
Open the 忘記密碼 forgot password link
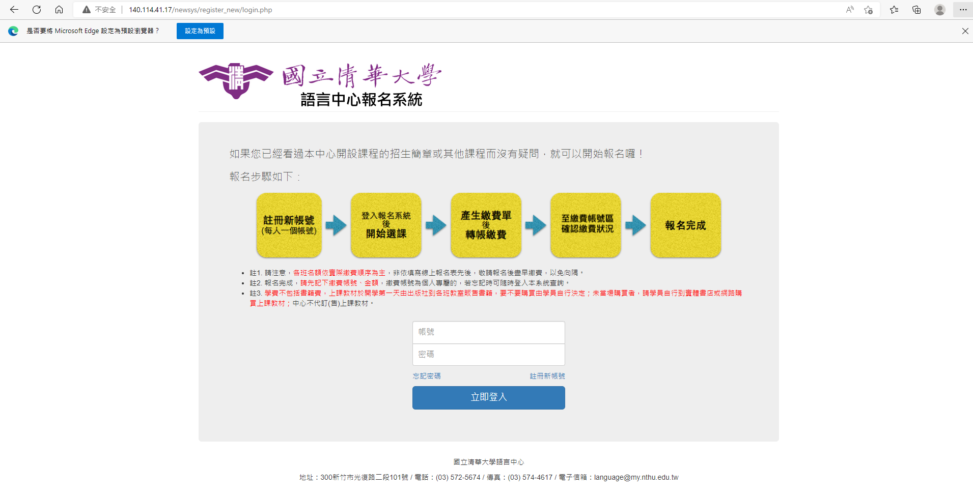(427, 376)
